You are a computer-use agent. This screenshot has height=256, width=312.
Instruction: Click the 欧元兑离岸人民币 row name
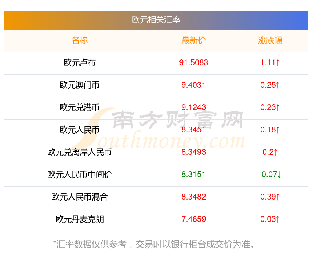point(80,152)
